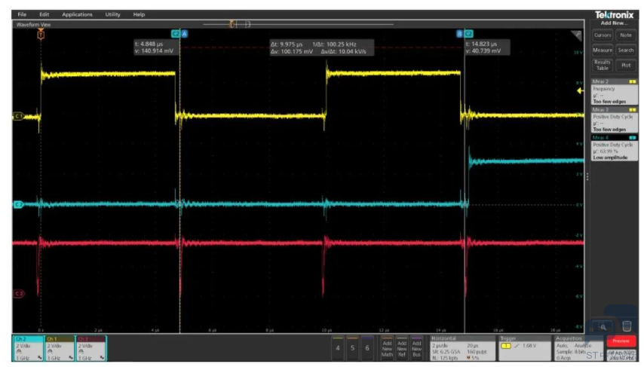Select the C1 channel ground indicator

point(18,116)
